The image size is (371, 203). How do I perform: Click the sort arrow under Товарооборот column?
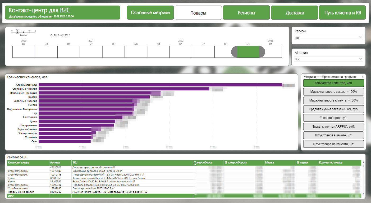coord(195,165)
